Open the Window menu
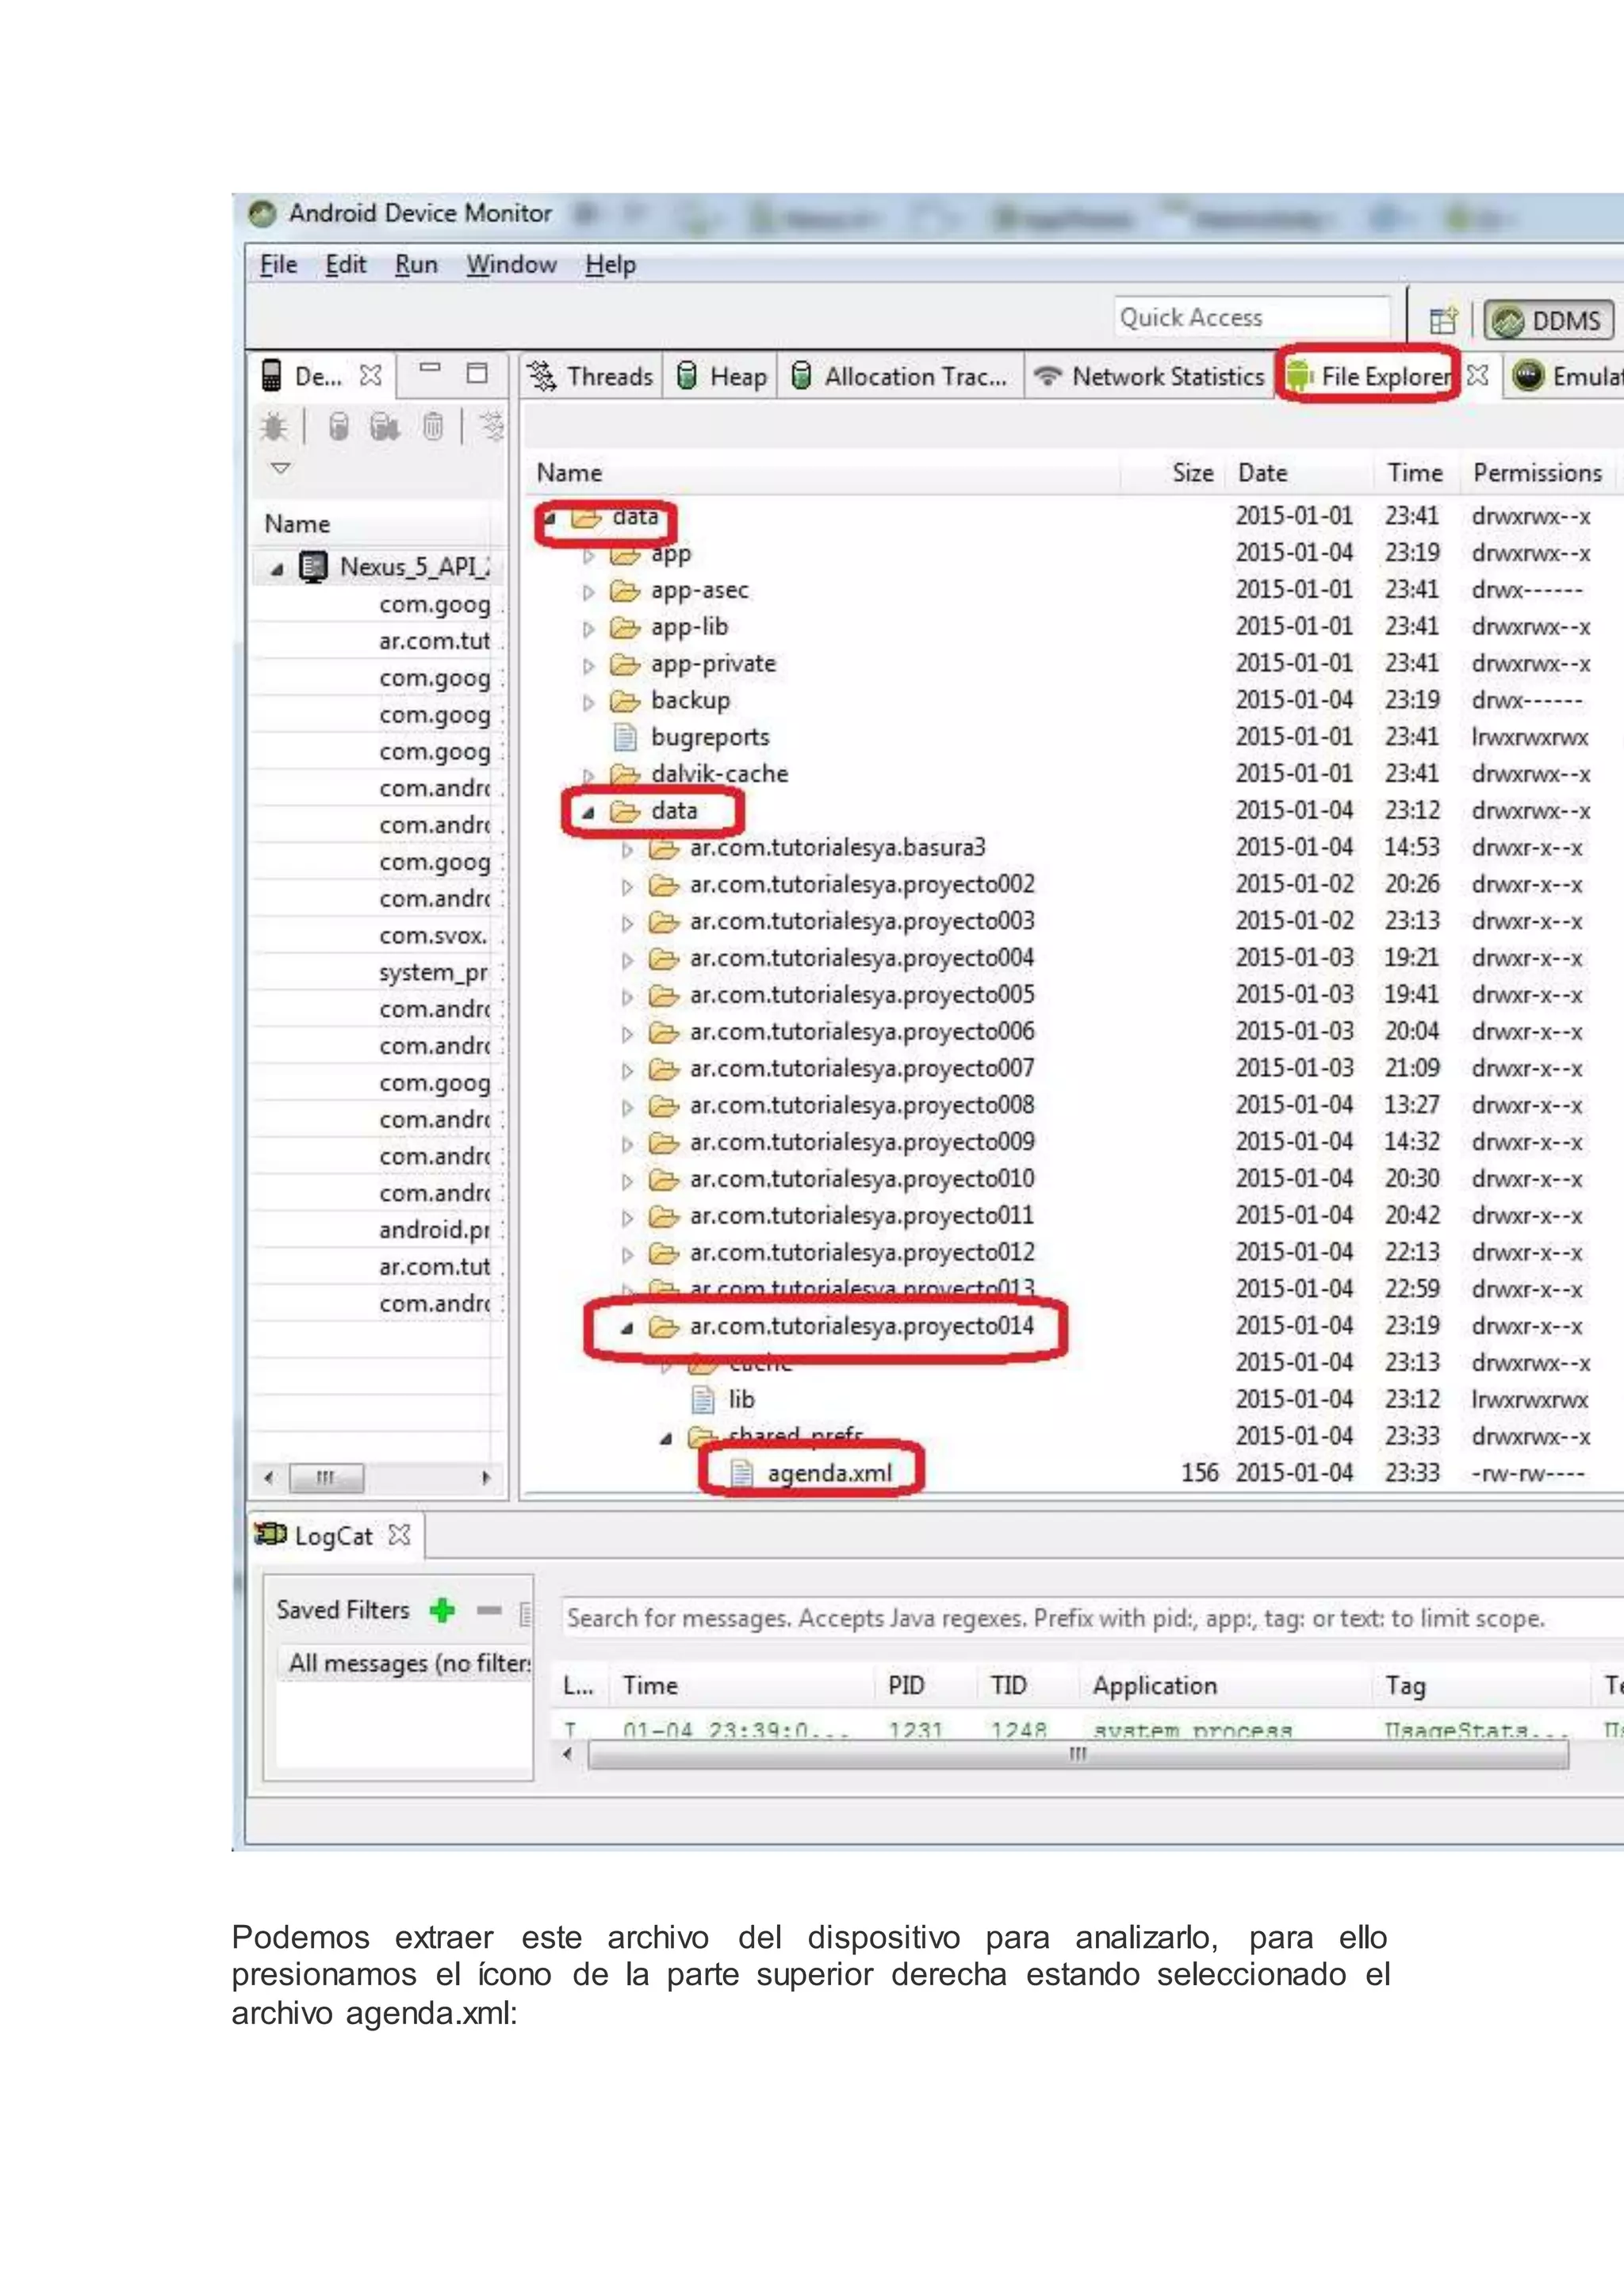Screen dimensions: 1624x2296 click(511, 265)
